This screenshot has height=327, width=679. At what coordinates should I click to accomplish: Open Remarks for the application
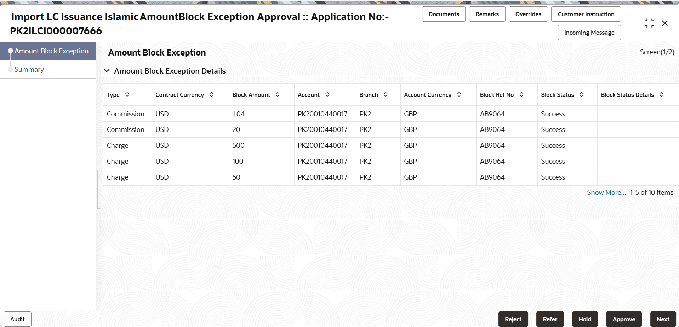point(487,14)
